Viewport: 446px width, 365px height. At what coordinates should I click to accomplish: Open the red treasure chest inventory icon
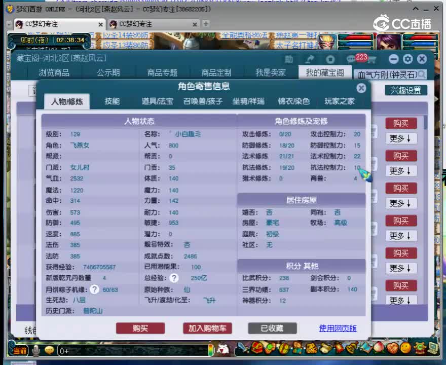(x=256, y=347)
